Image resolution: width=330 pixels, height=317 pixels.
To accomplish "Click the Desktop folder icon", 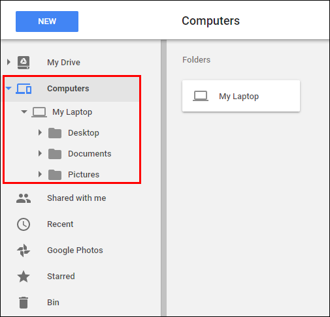I will click(x=55, y=133).
